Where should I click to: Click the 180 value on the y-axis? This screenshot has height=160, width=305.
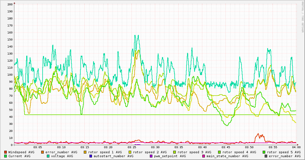[x=10, y=19]
